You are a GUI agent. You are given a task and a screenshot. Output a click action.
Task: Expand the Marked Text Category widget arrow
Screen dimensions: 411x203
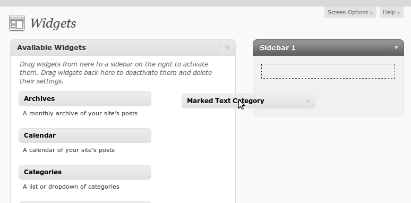[x=308, y=101]
